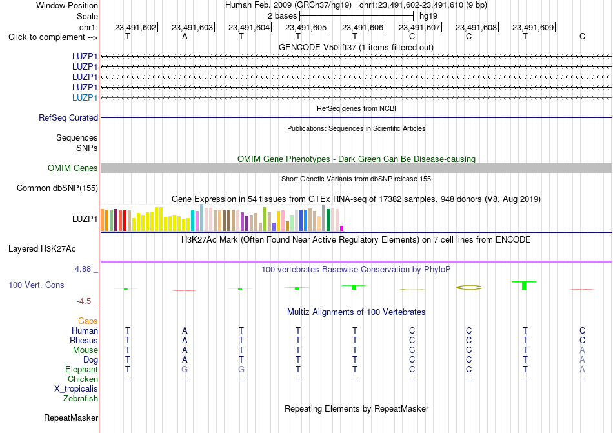Click the tallest green T PhyloP logo
This screenshot has height=433, width=613.
pos(524,286)
